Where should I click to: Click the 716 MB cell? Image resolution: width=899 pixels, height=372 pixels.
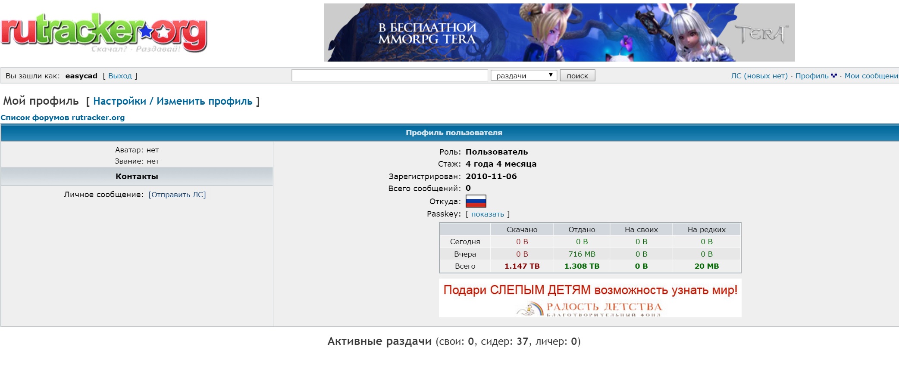click(582, 254)
